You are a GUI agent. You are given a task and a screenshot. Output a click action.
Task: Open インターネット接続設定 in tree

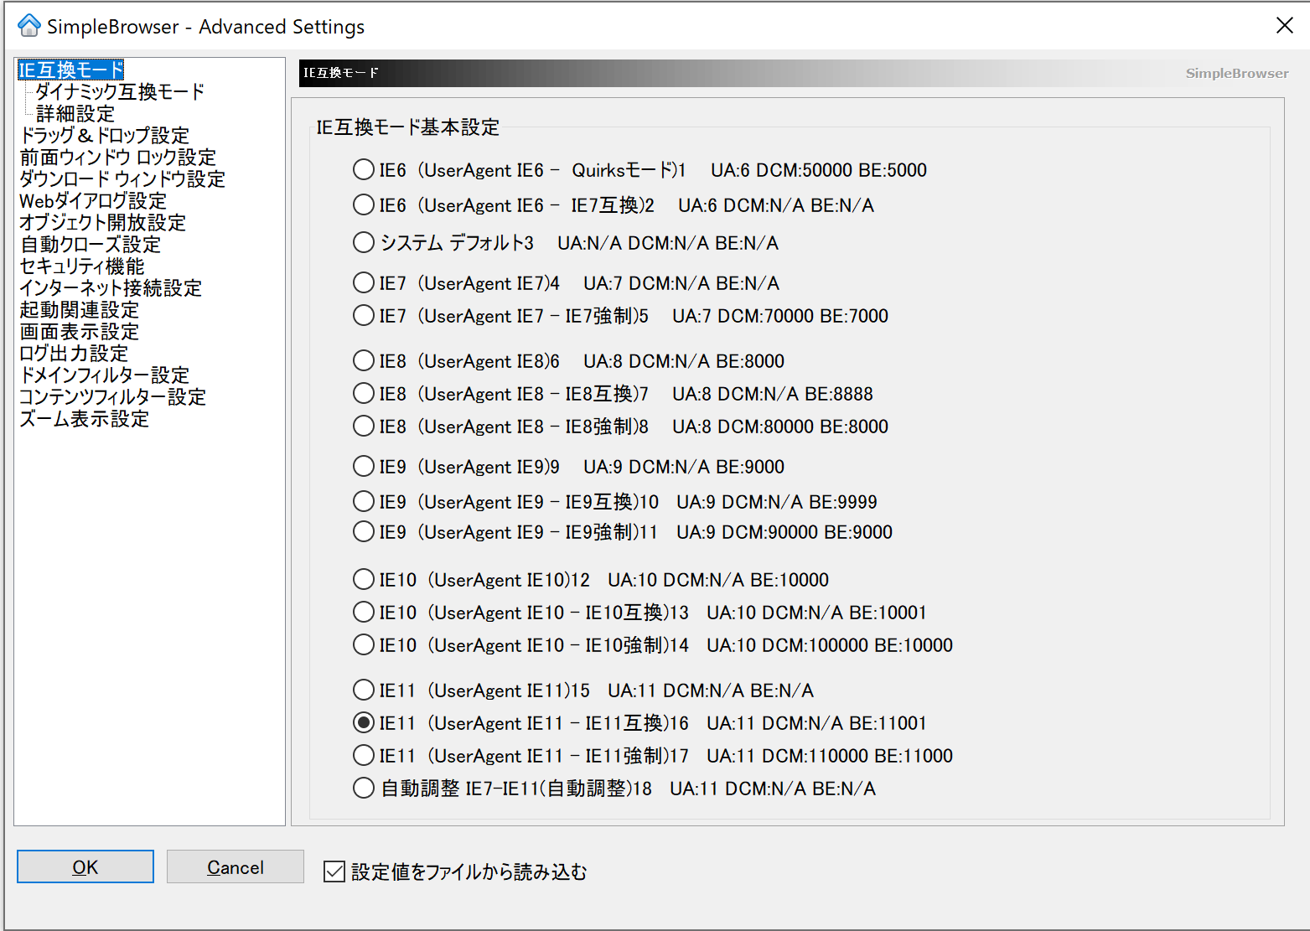[111, 288]
